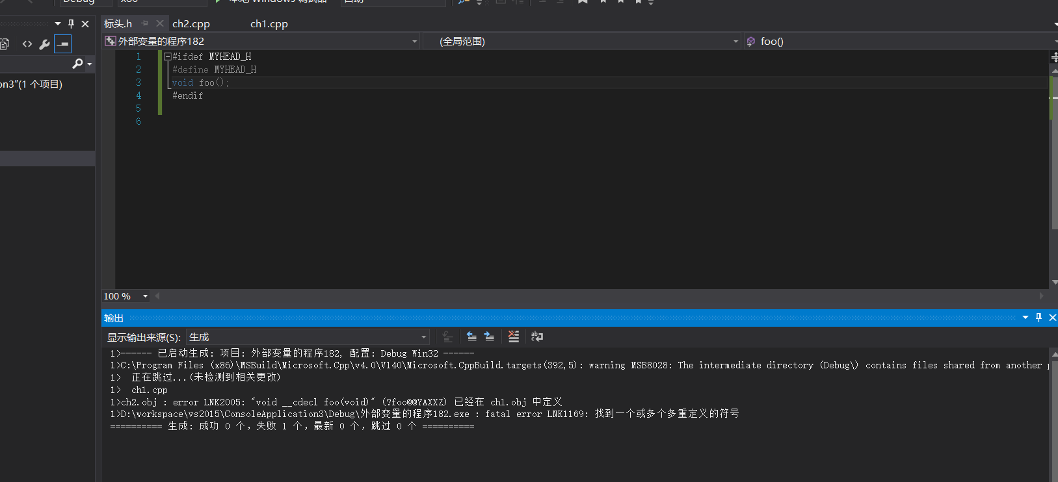
Task: Place cursor on line 3 void foo();
Action: click(200, 82)
